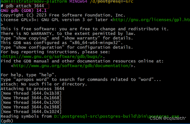
Task: Click the 'For help, type "help"' line
Action: [x=29, y=75]
